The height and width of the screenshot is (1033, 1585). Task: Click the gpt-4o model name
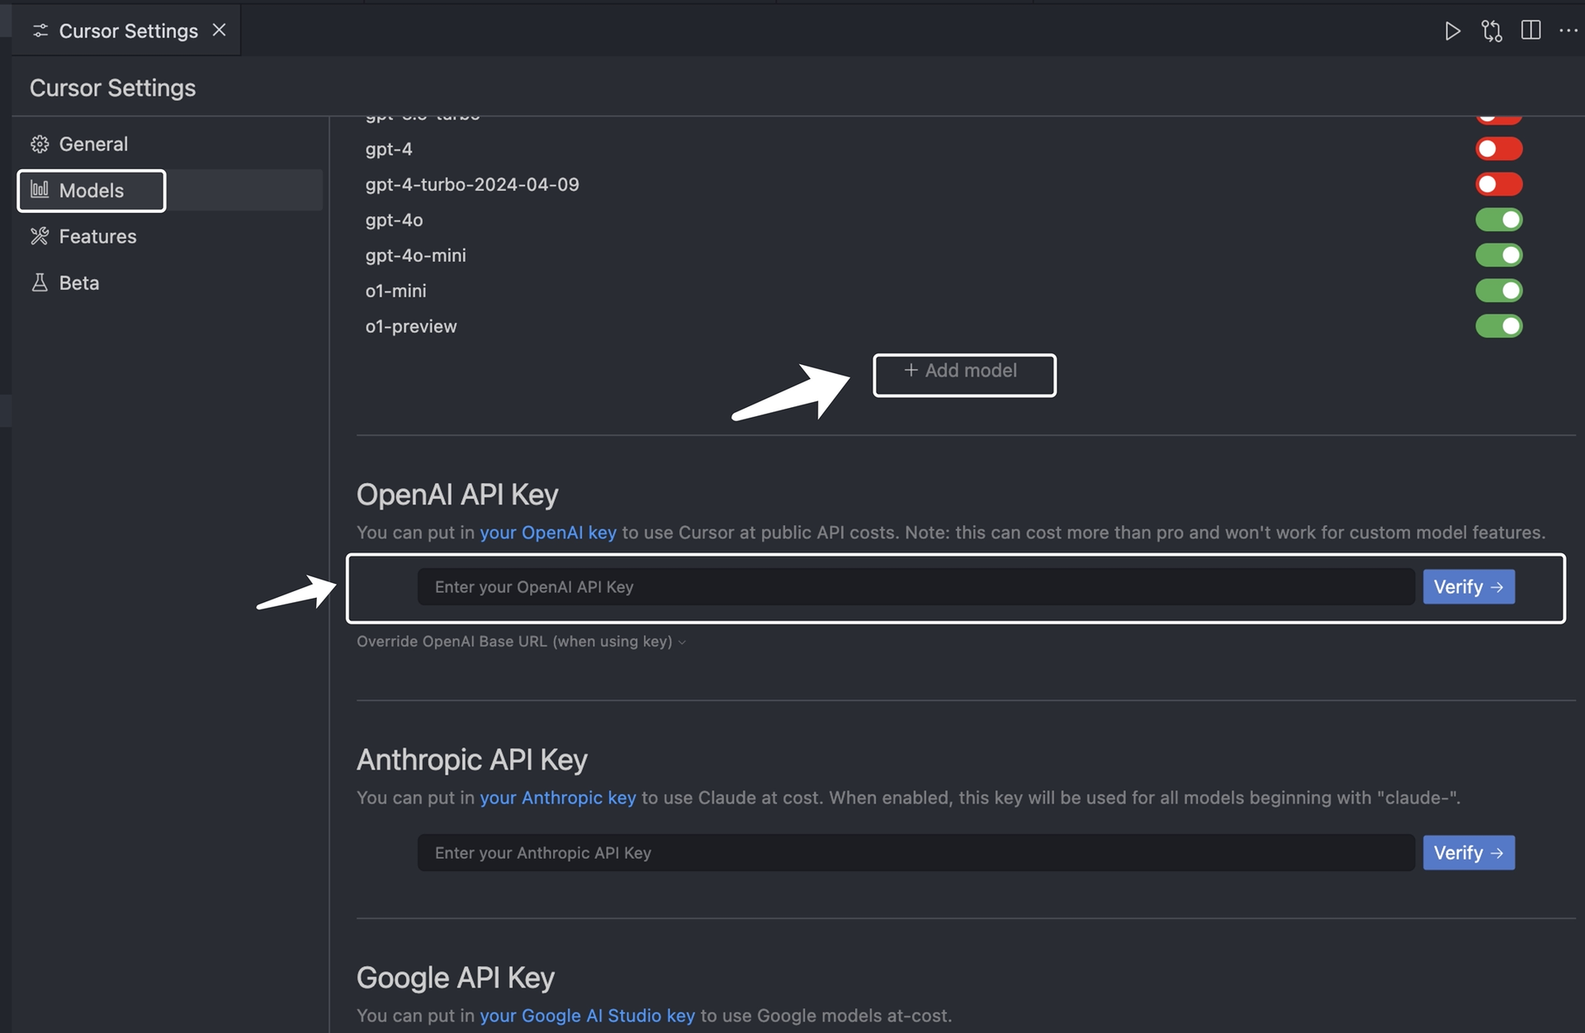(394, 220)
